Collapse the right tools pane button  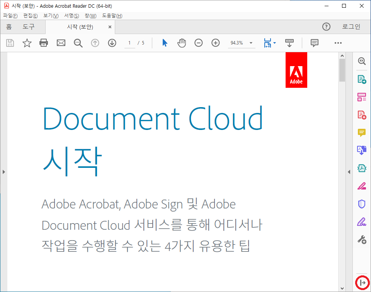tap(362, 283)
